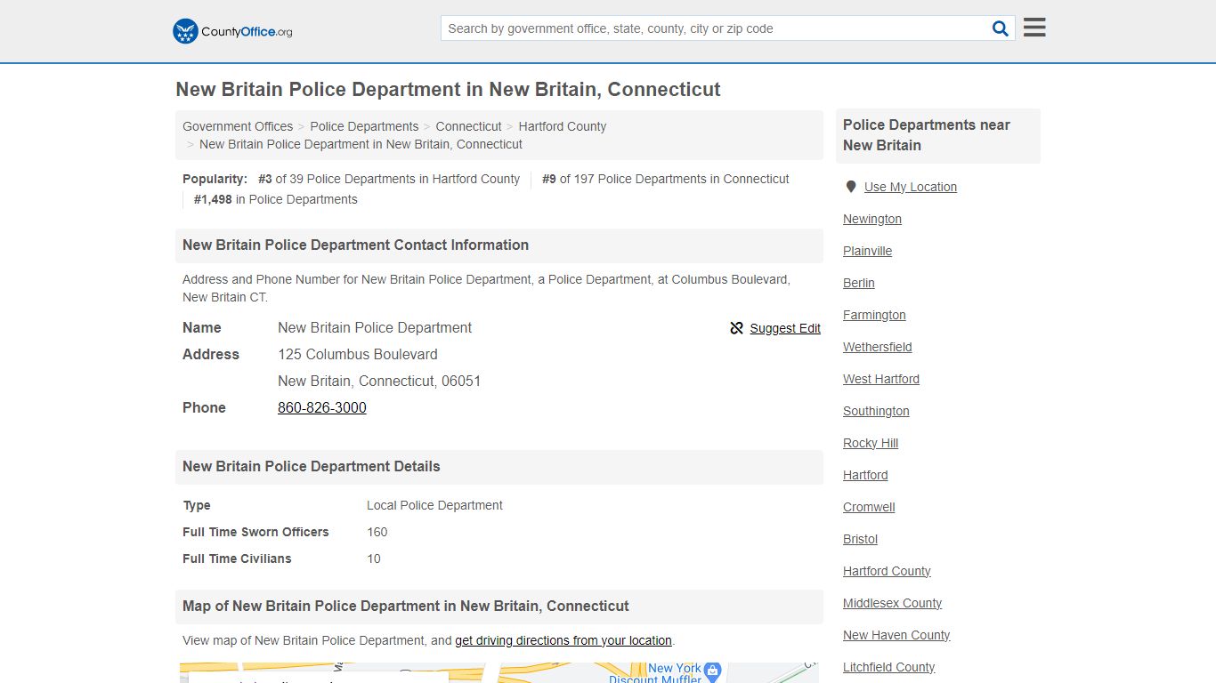The width and height of the screenshot is (1216, 683).
Task: Open Bristol police departments link
Action: pos(860,539)
